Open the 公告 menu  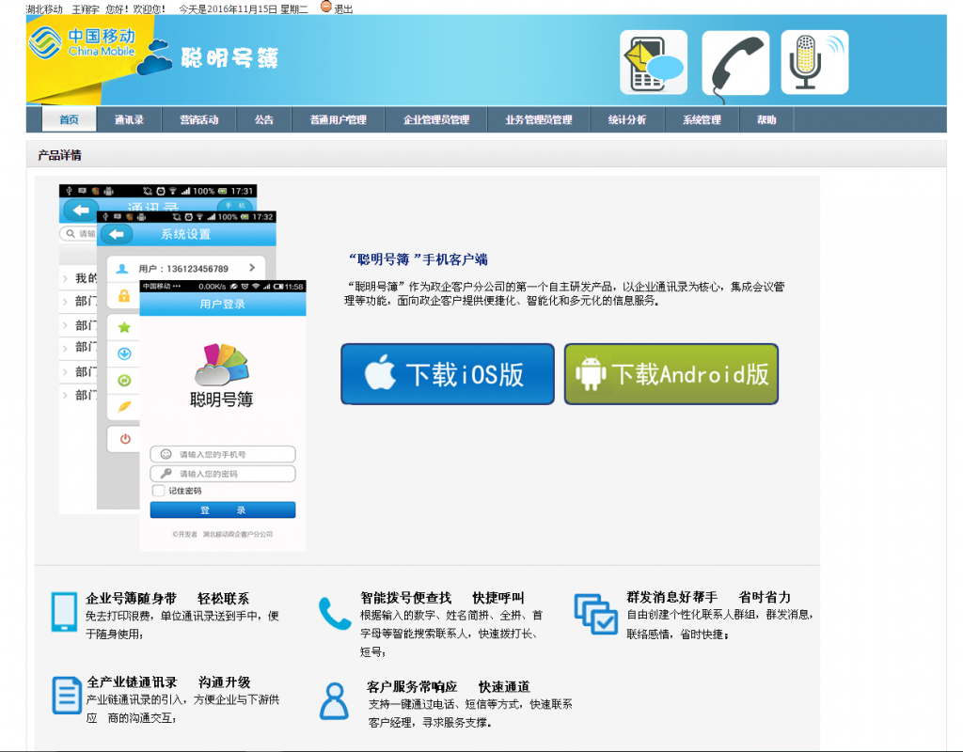(264, 119)
